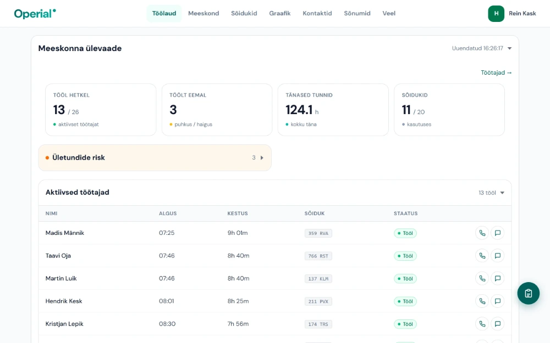The height and width of the screenshot is (343, 550).
Task: Open the 13 tööl dropdown
Action: point(491,193)
